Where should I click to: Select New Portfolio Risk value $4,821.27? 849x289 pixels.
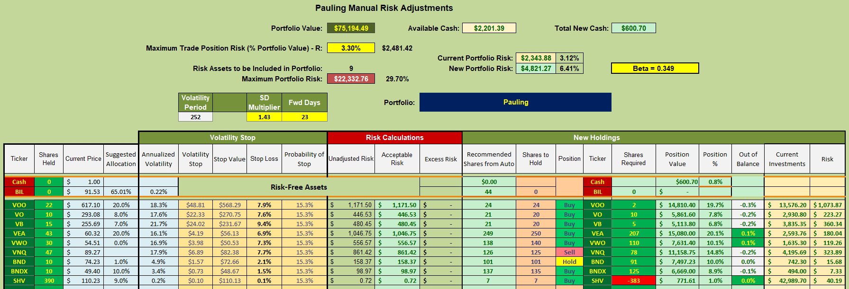(x=536, y=69)
